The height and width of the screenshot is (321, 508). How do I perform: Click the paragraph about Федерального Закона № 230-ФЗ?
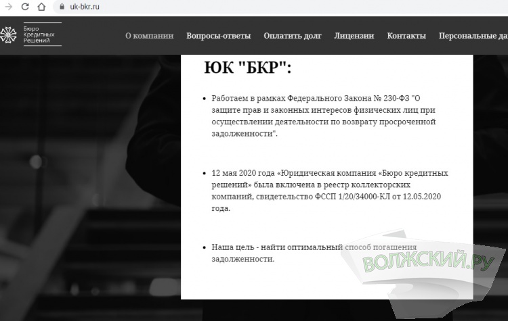tap(324, 116)
